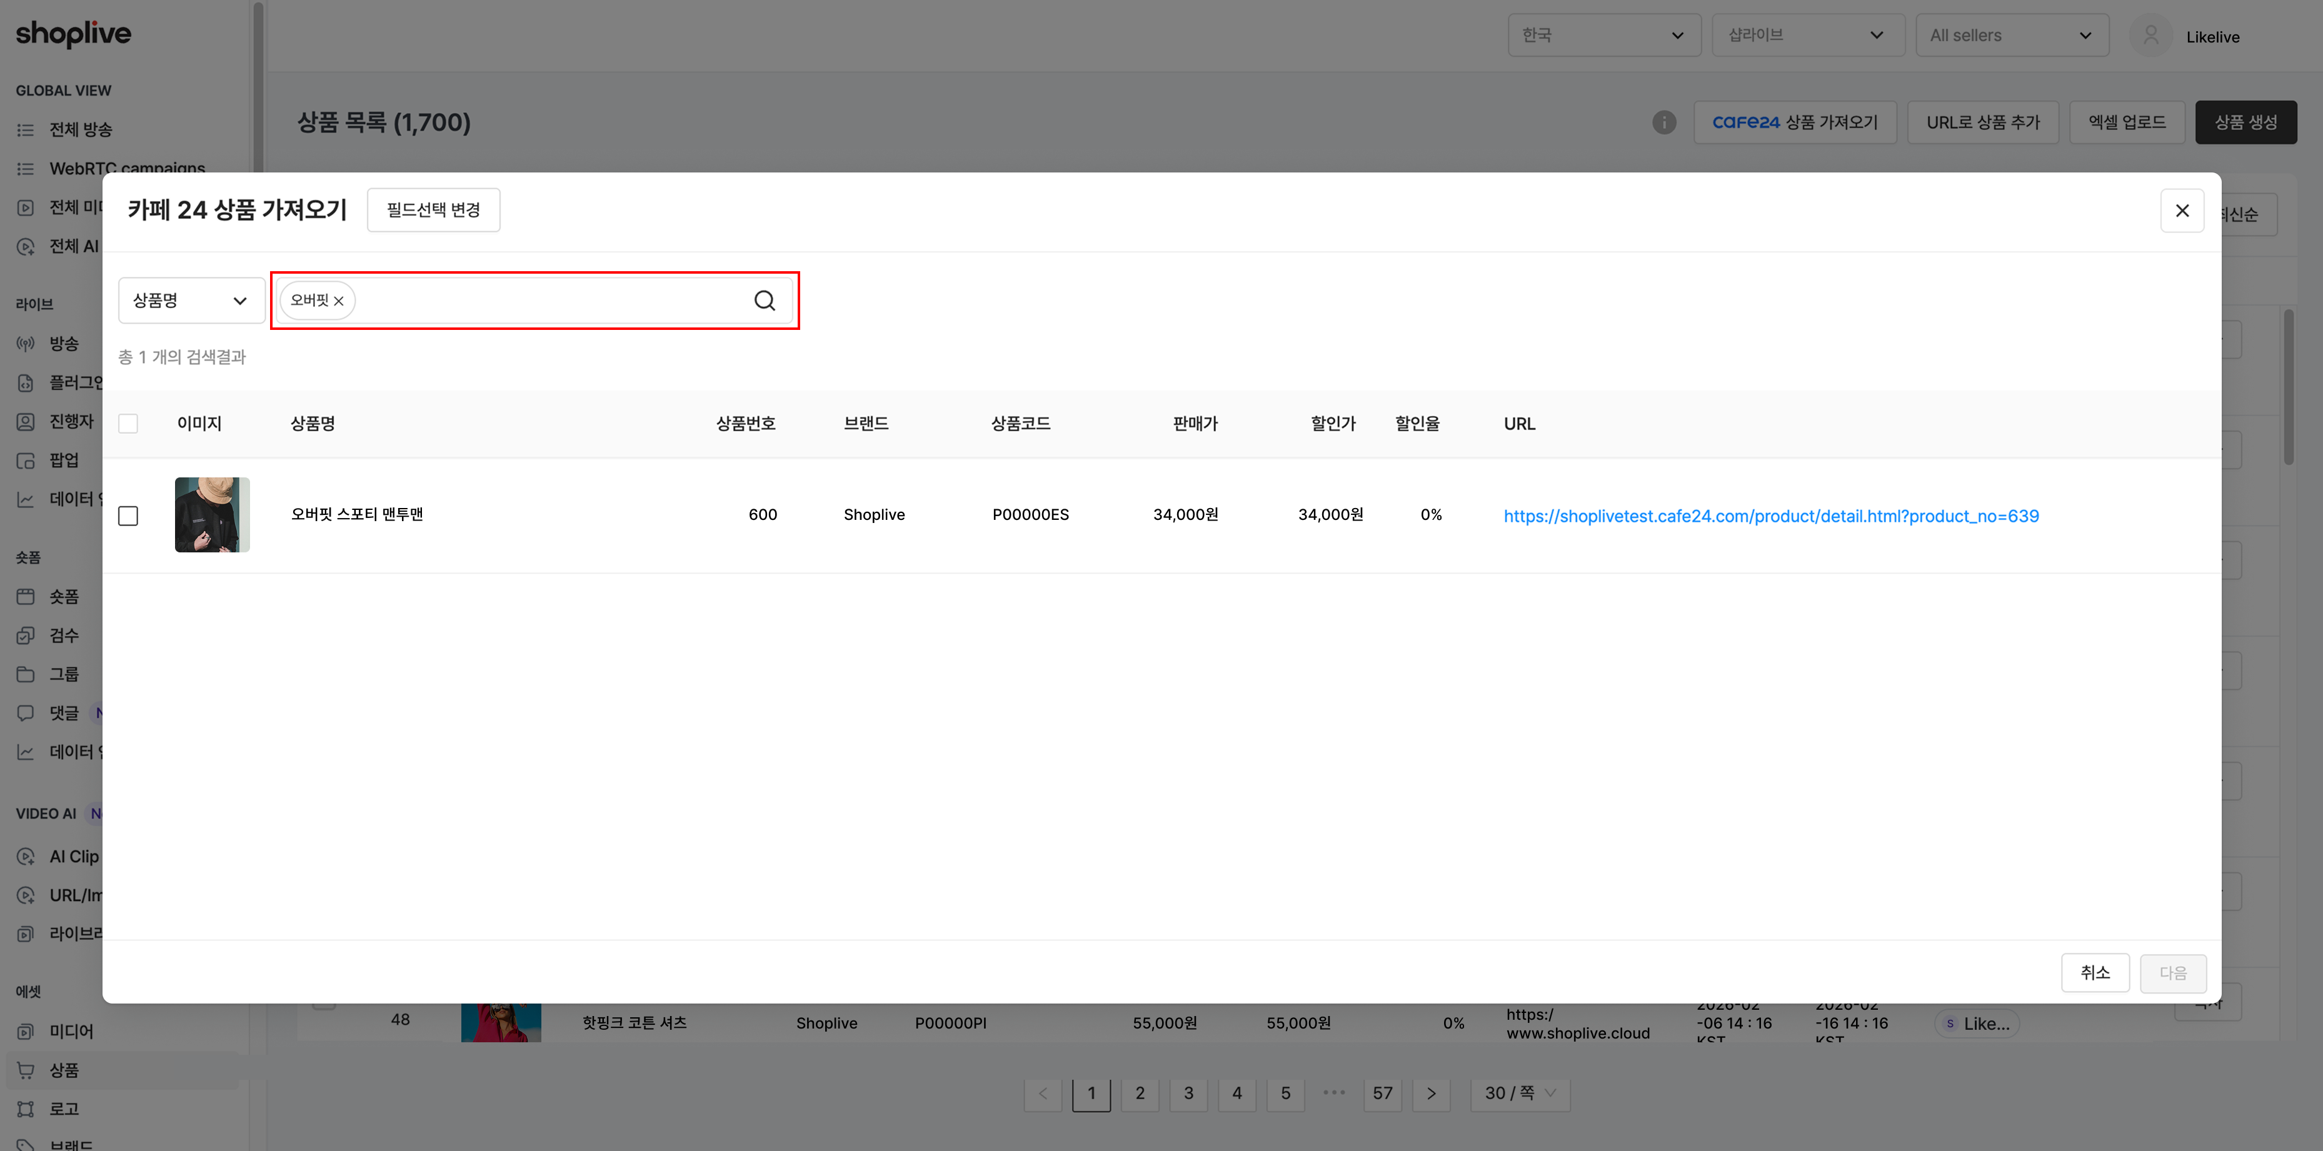Viewport: 2323px width, 1151px height.
Task: Go to page 2
Action: pyautogui.click(x=1140, y=1094)
